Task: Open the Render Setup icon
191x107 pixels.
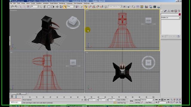Action: [x=151, y=7]
